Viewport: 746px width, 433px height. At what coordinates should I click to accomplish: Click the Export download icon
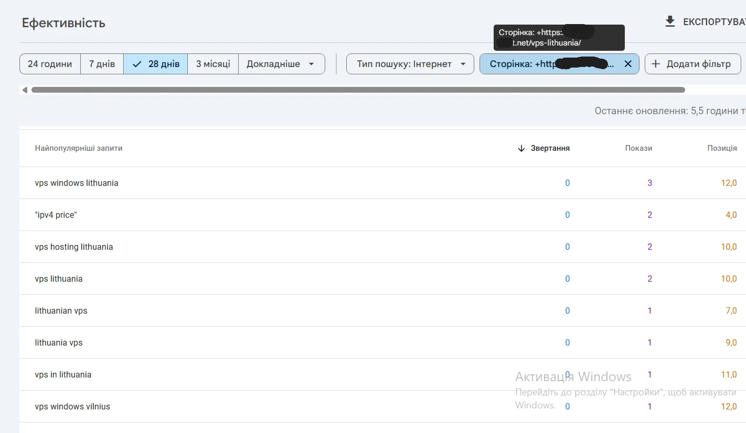point(670,21)
